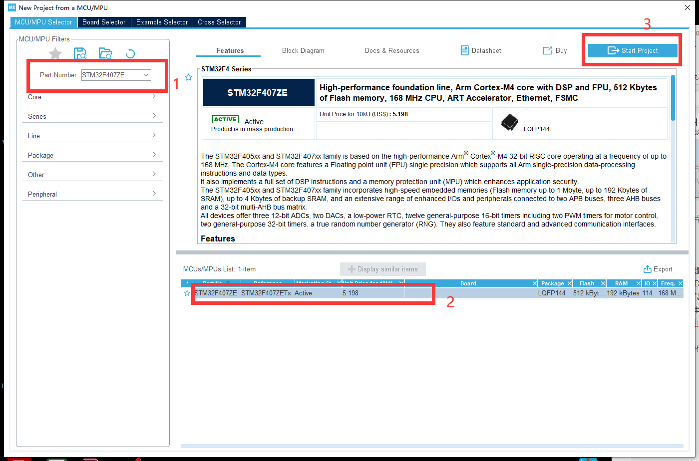Screen dimensions: 699x461
Task: Sort by the Freq. column header
Action: click(x=668, y=283)
